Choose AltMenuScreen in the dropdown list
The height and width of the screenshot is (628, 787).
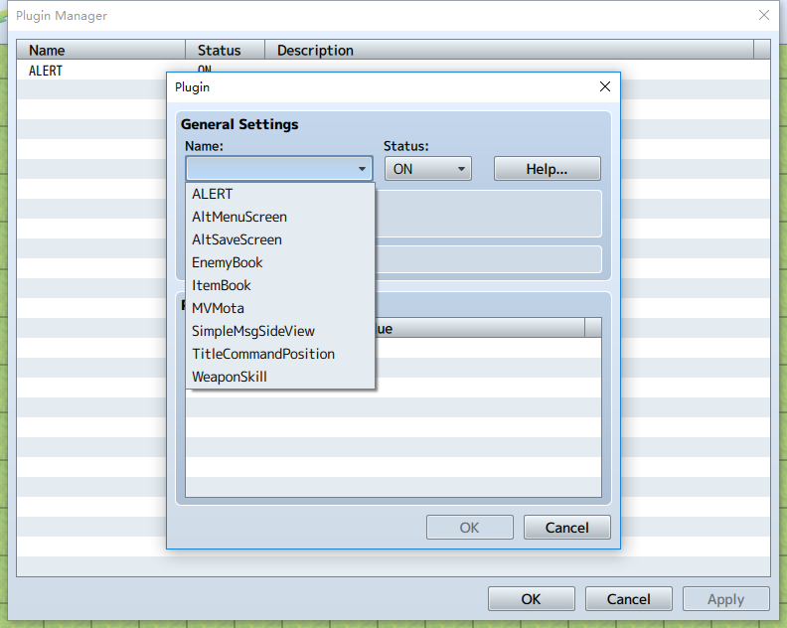coord(280,217)
